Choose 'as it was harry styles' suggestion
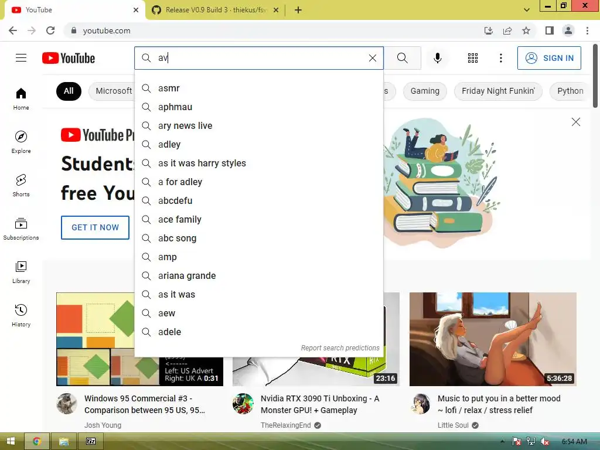Viewport: 600px width, 450px height. [x=259, y=163]
